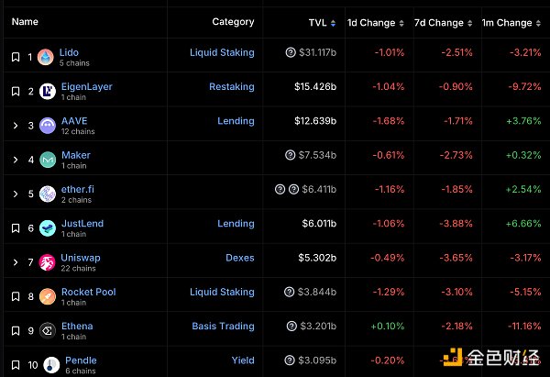Click the Lido protocol logo icon
550x377 pixels.
(x=44, y=58)
